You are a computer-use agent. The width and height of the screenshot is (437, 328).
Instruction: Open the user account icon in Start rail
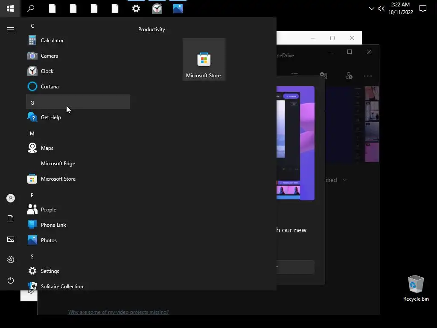point(11,198)
